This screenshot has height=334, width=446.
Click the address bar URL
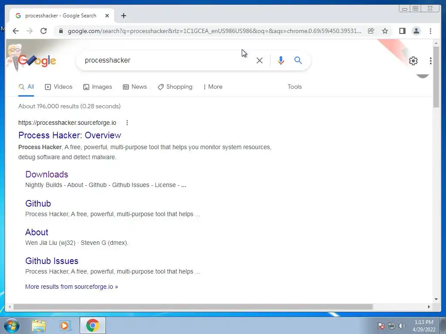[x=214, y=31]
